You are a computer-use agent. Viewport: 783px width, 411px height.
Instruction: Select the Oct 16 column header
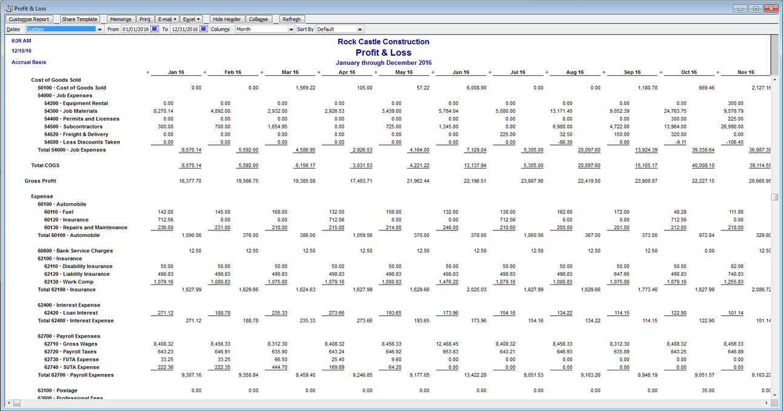(688, 73)
